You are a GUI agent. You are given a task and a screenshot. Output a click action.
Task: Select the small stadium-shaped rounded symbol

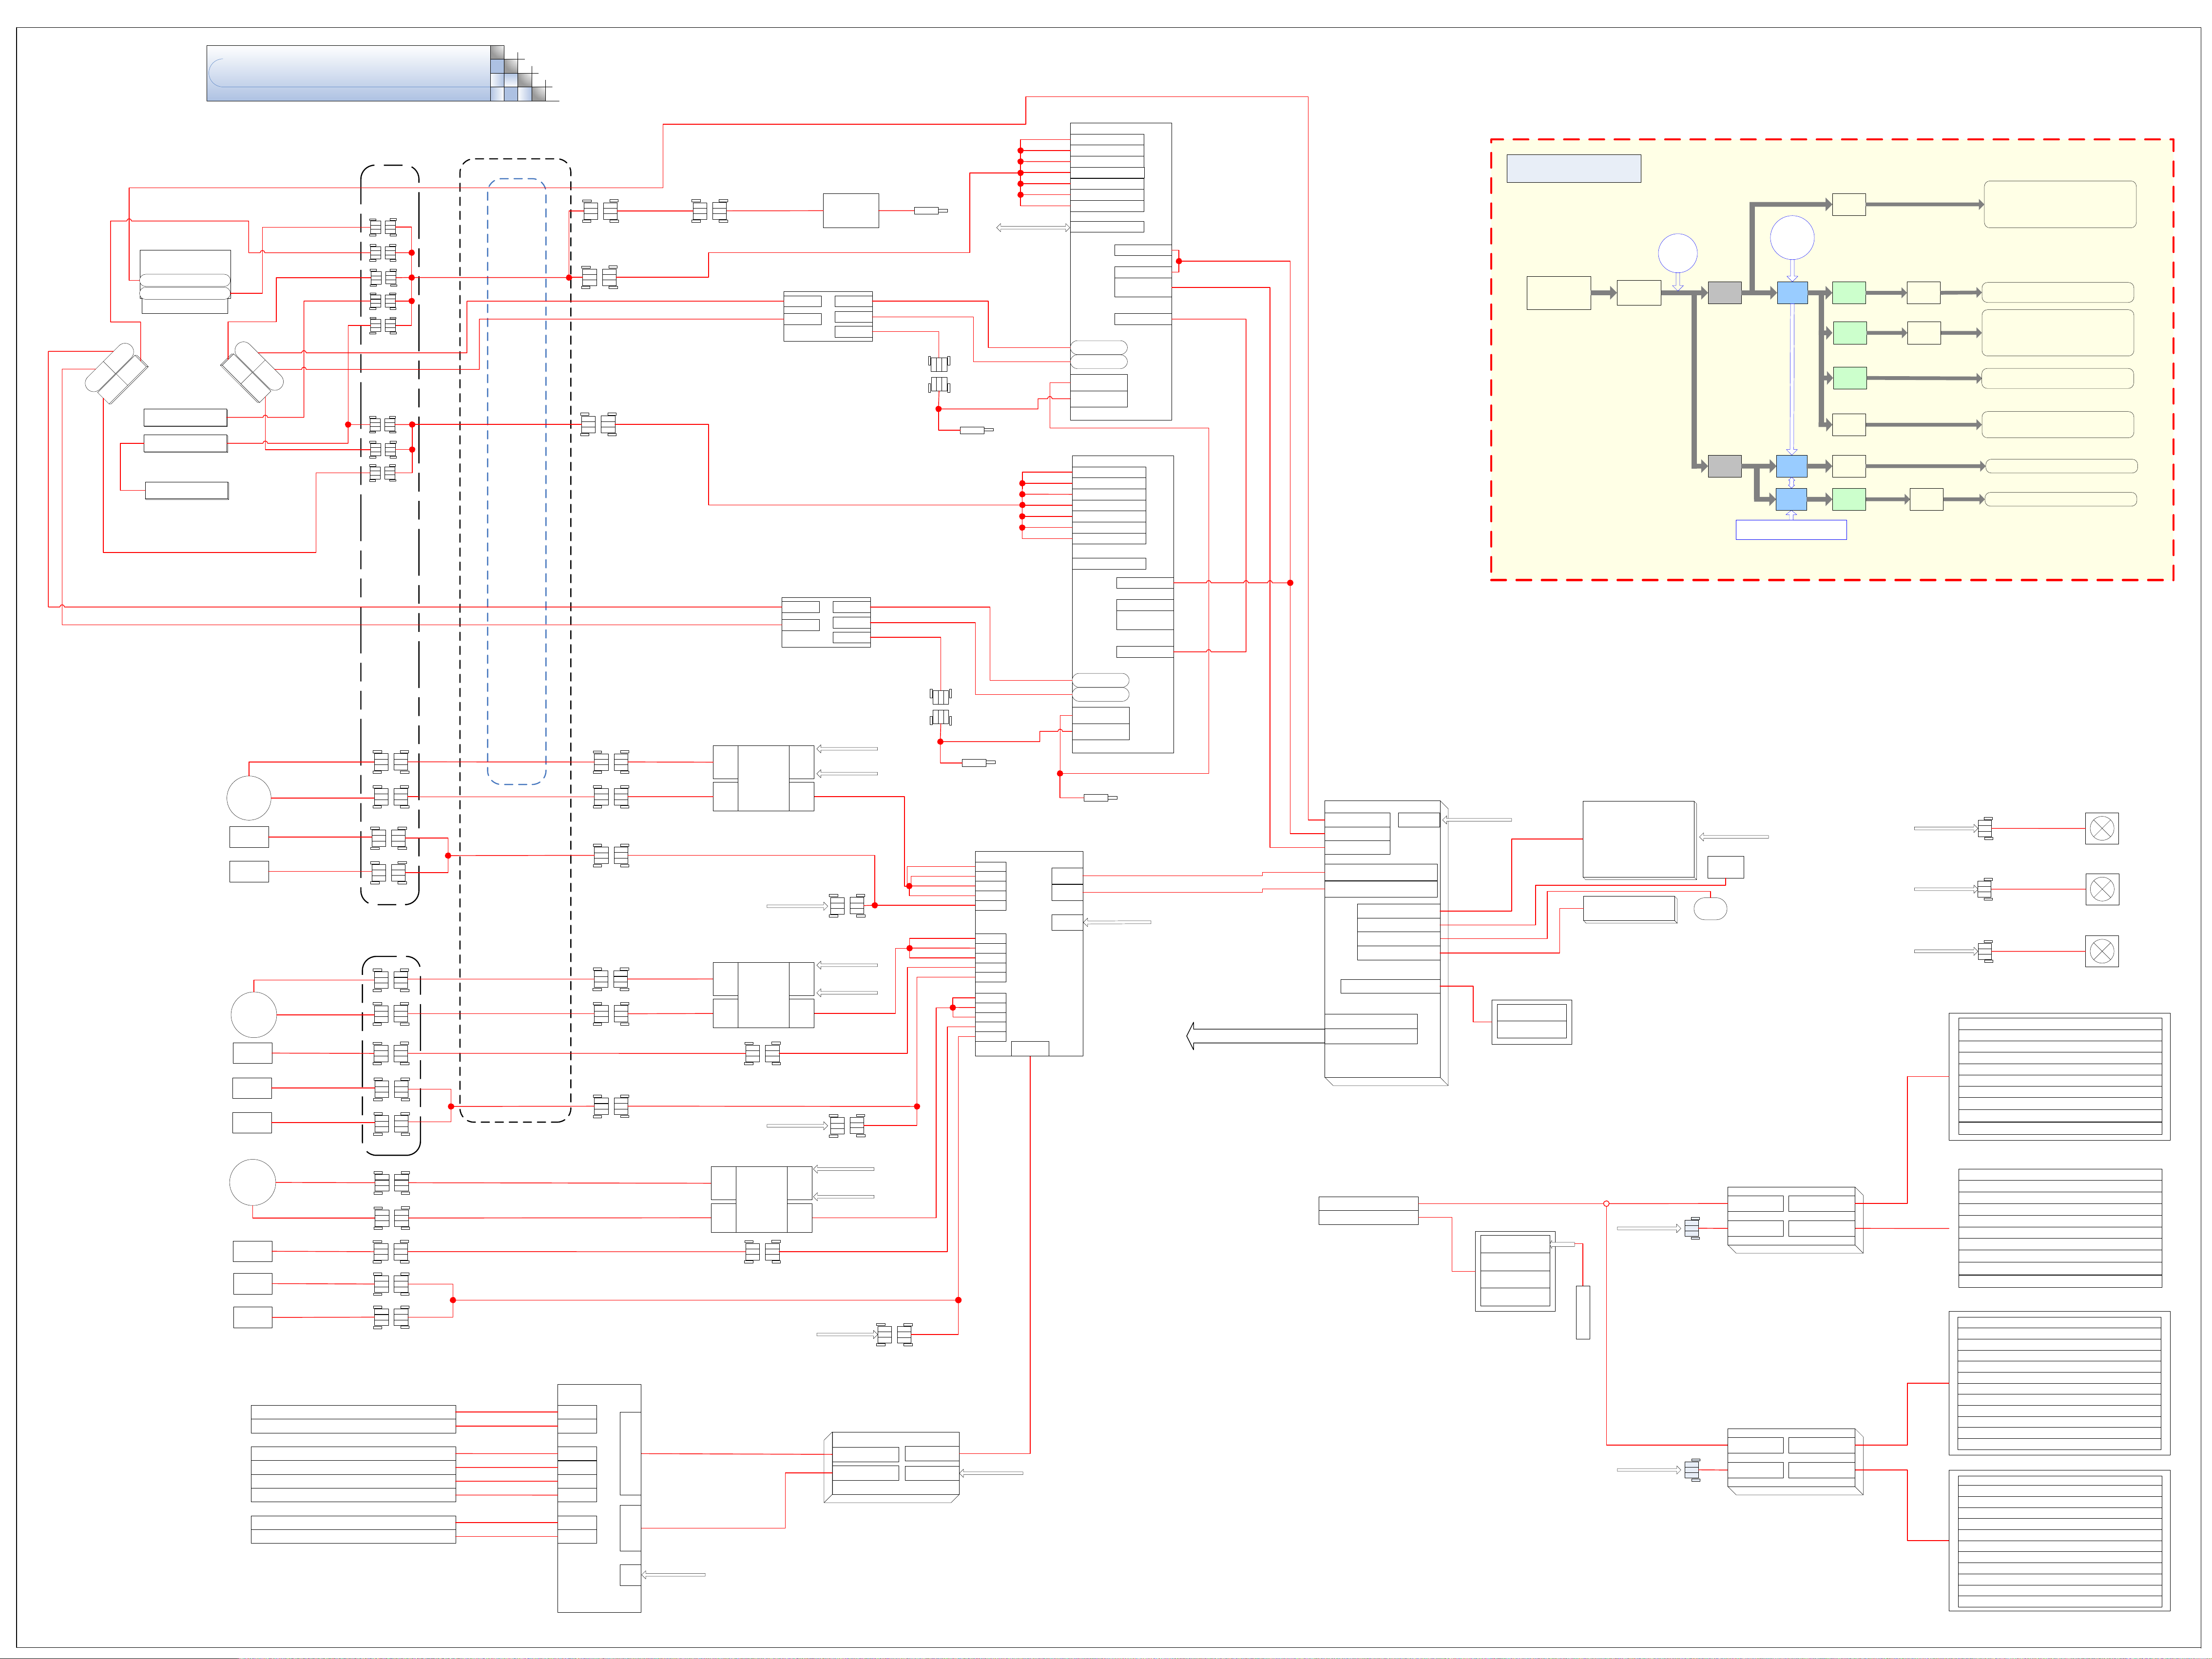click(x=1710, y=909)
